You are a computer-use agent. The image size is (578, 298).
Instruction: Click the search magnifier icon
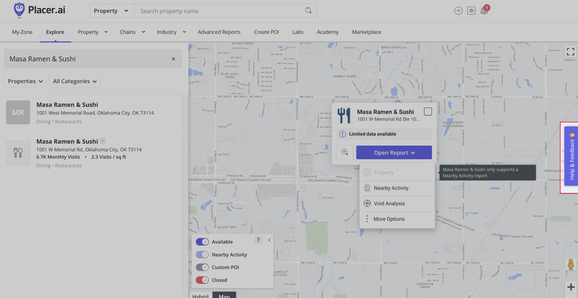tap(308, 11)
